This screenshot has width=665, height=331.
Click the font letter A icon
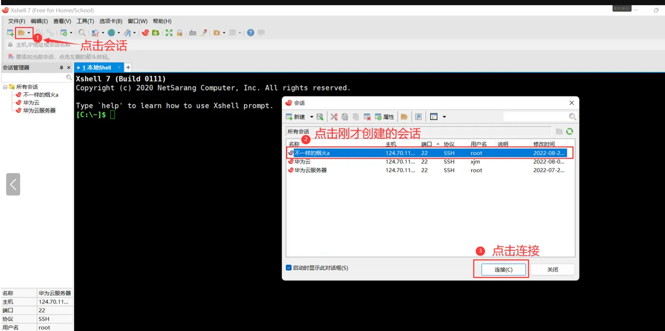127,33
